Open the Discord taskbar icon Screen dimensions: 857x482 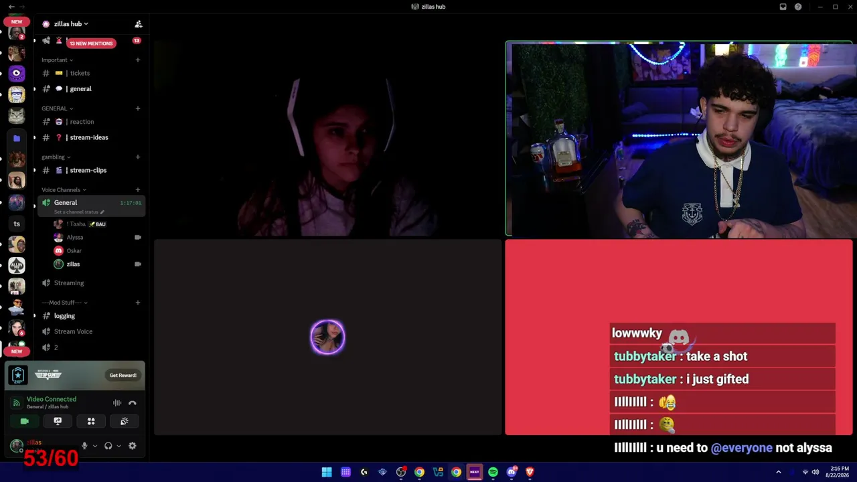512,472
